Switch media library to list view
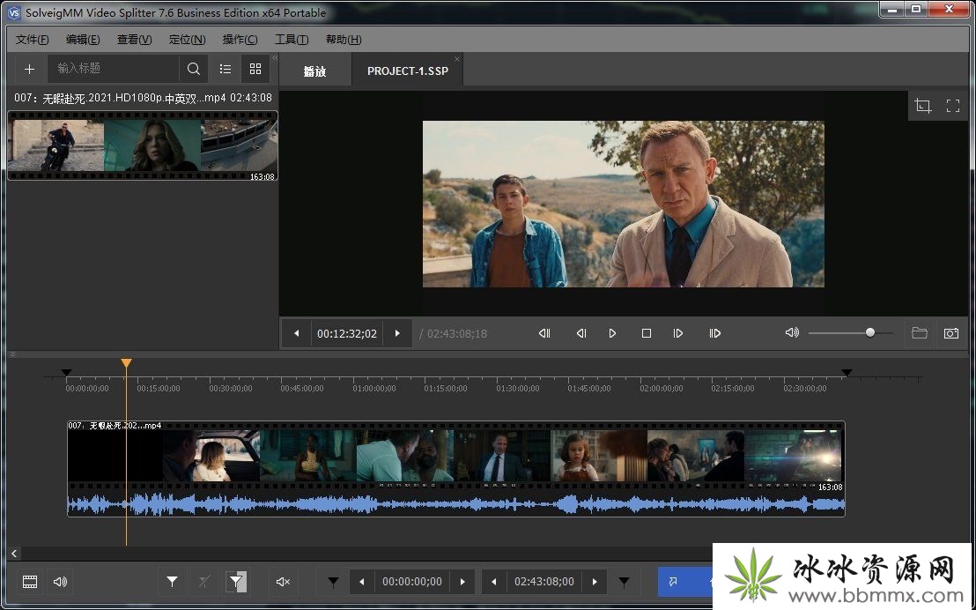Image resolution: width=976 pixels, height=610 pixels. (226, 69)
